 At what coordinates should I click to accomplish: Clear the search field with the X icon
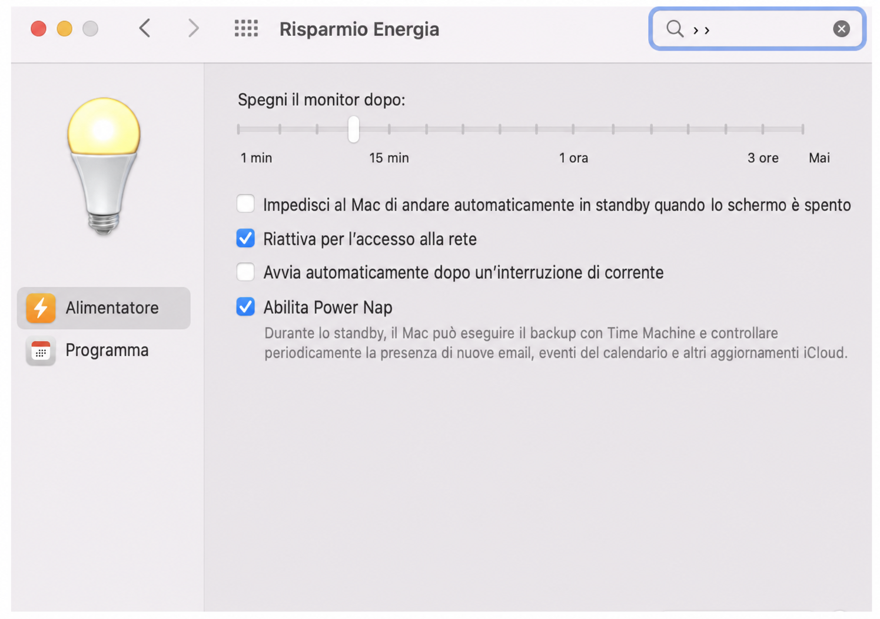pyautogui.click(x=841, y=28)
